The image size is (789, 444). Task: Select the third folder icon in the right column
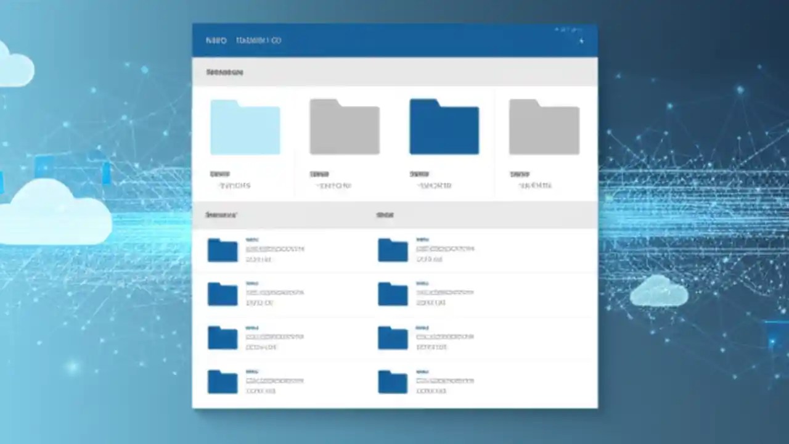coord(392,338)
